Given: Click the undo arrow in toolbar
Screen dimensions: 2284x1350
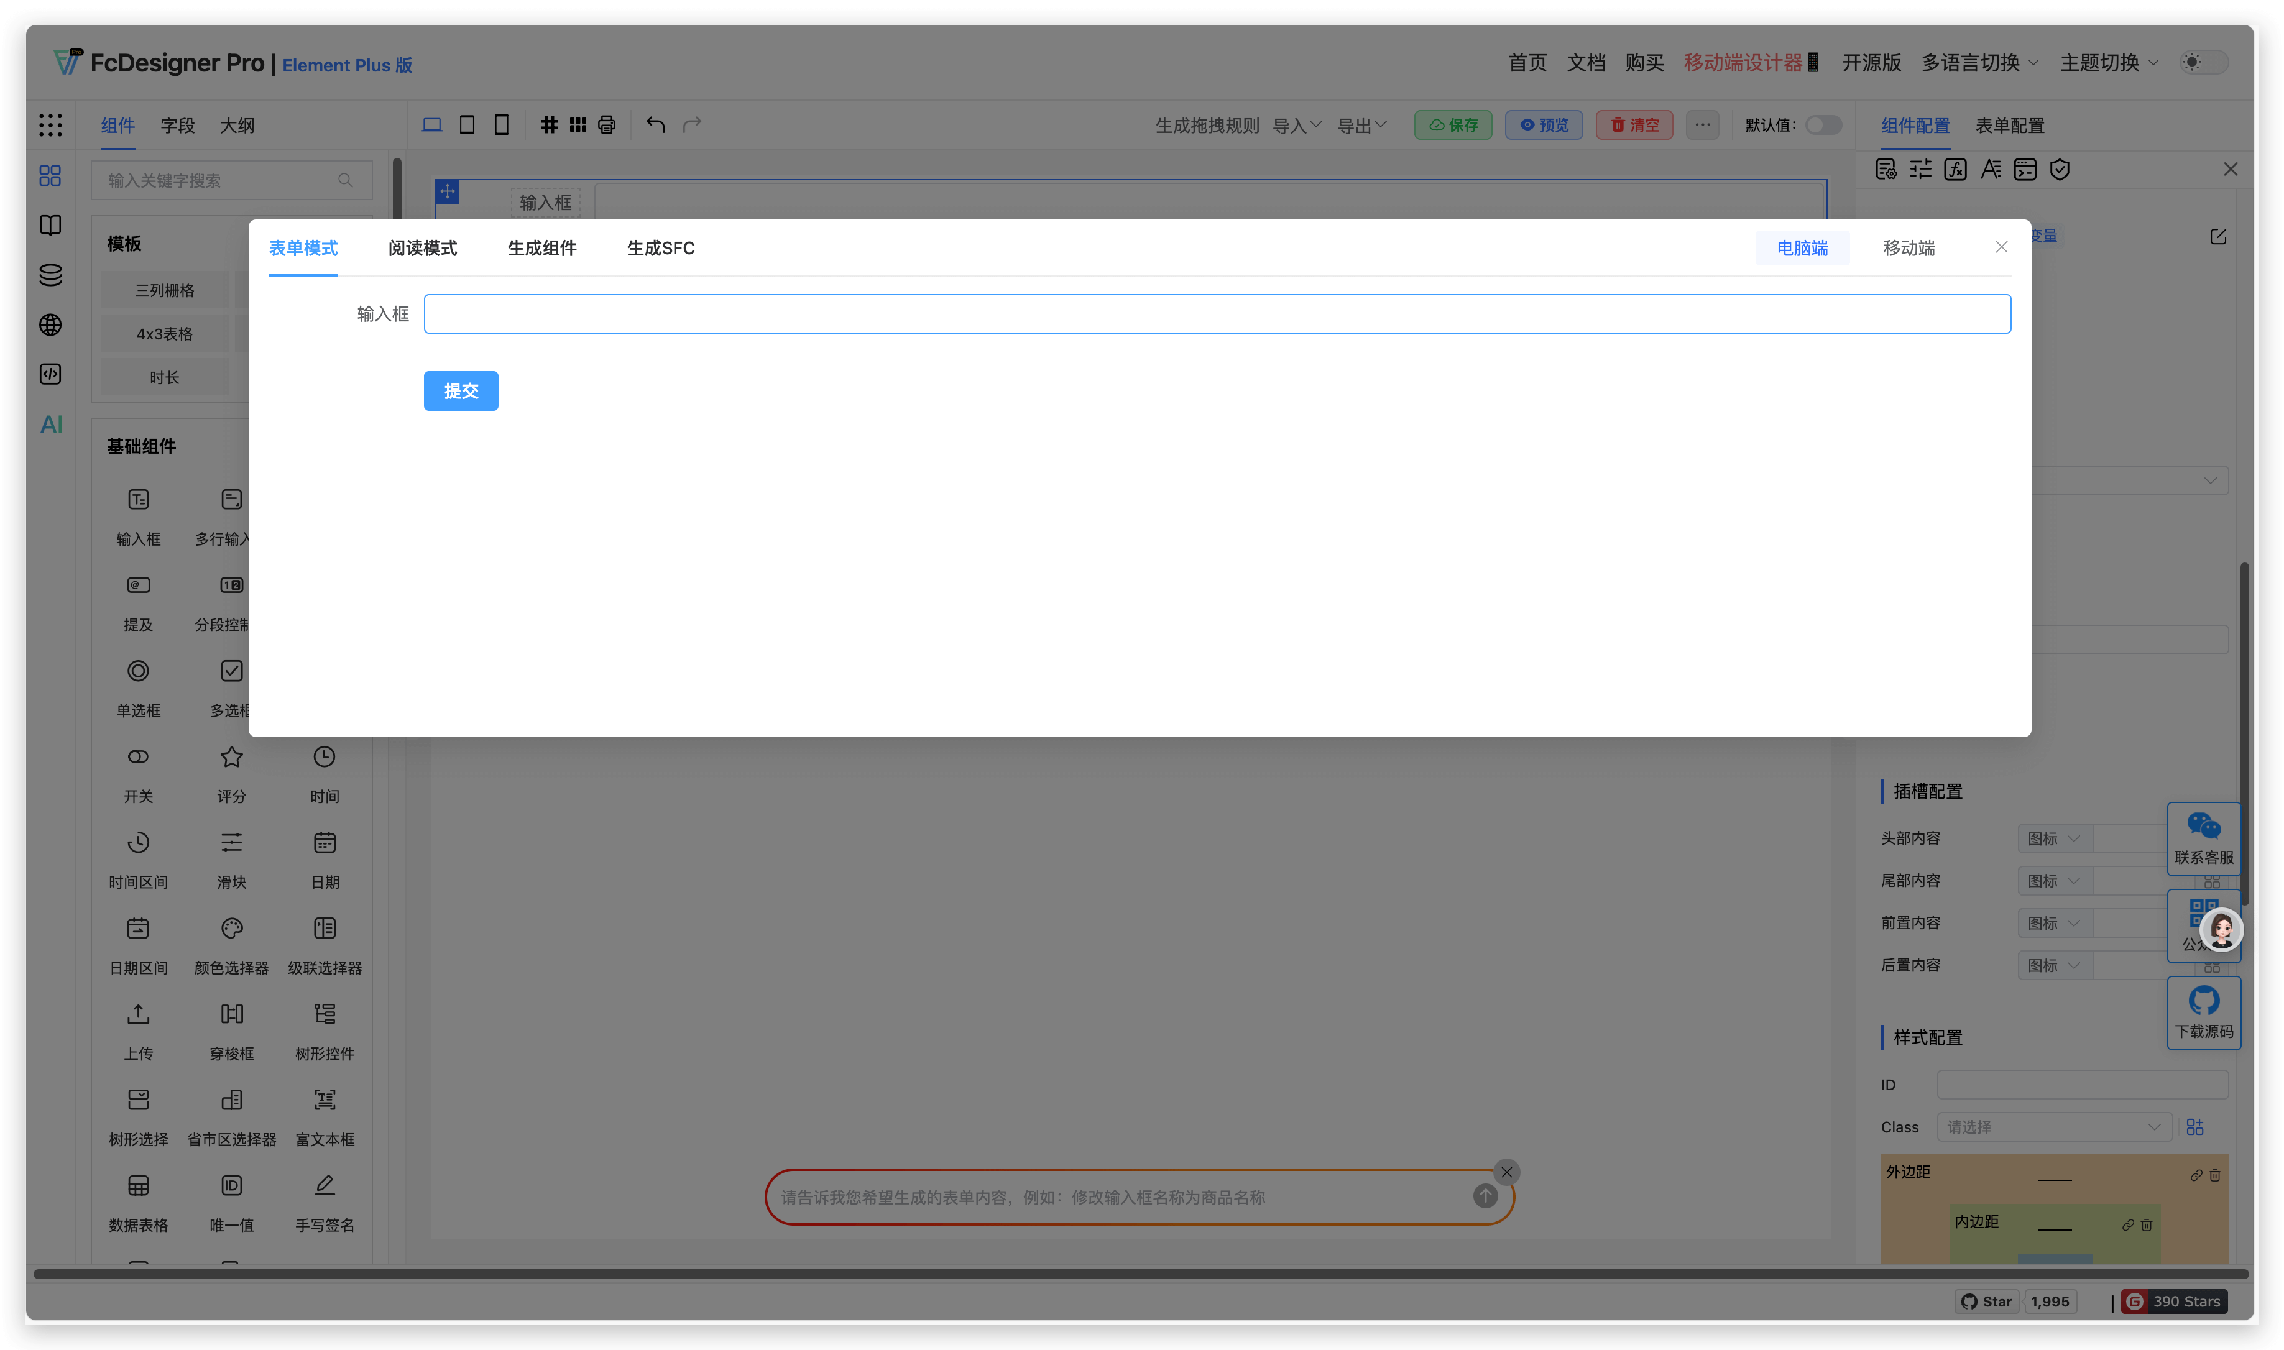Looking at the screenshot, I should pyautogui.click(x=655, y=125).
